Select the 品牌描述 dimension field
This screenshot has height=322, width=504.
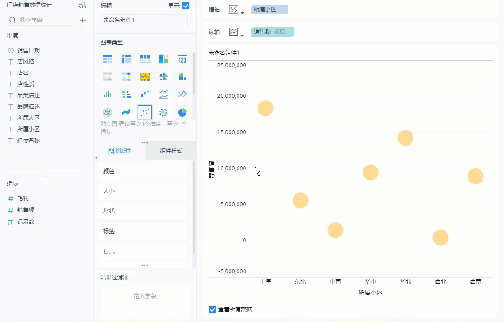[x=29, y=107]
